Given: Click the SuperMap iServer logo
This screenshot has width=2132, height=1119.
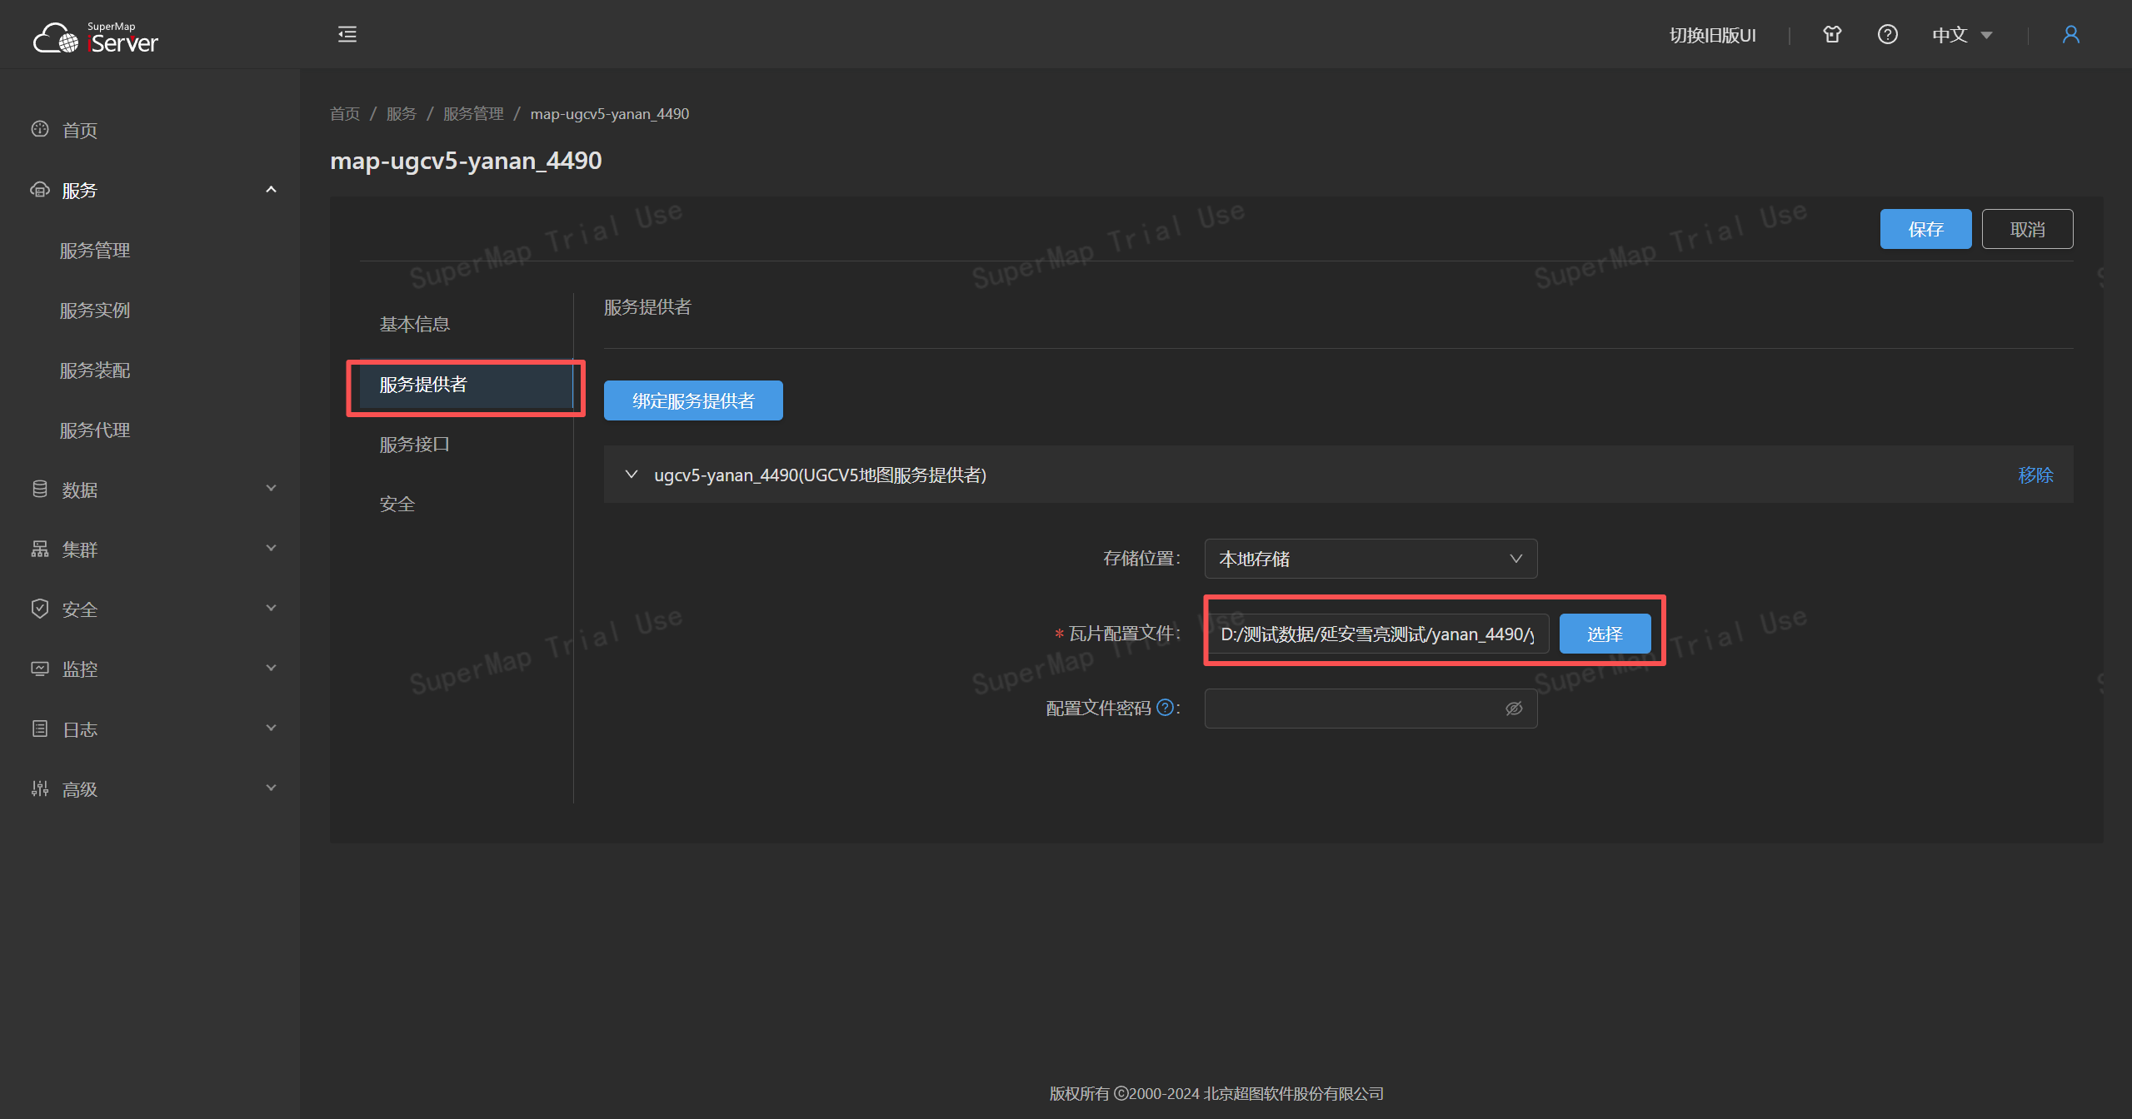Looking at the screenshot, I should [x=96, y=37].
